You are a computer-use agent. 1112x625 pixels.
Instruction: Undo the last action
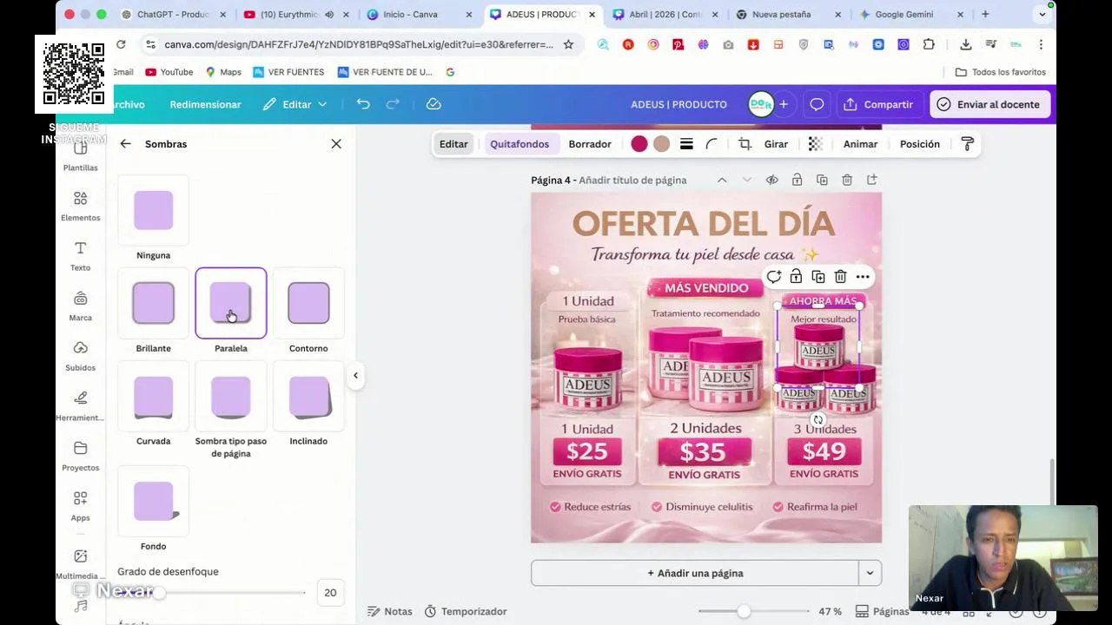(x=363, y=104)
